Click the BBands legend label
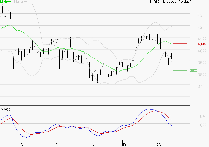 19,2
